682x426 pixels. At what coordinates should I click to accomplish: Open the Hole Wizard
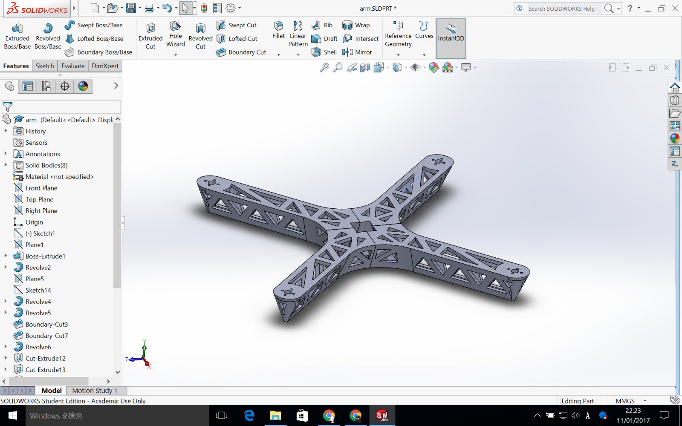coord(176,34)
